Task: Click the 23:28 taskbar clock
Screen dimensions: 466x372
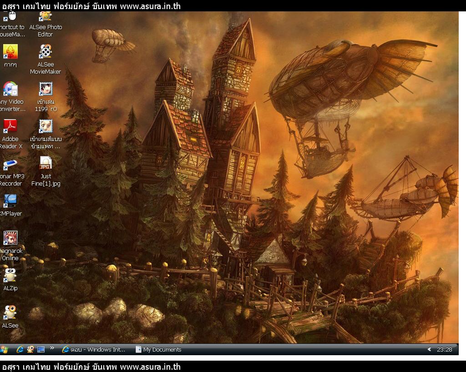Action: coord(444,349)
